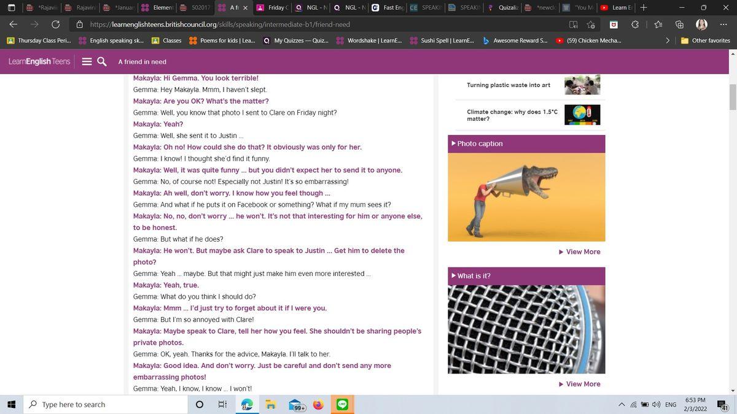The width and height of the screenshot is (737, 414).
Task: Toggle the taskbar volume icon
Action: point(656,405)
